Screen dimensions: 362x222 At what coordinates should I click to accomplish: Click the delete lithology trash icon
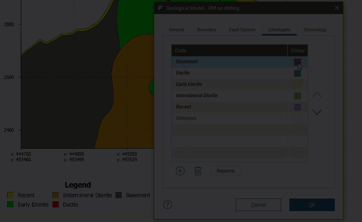[x=198, y=171]
